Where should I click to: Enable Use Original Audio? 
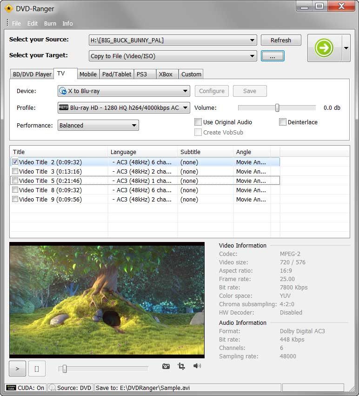(198, 122)
